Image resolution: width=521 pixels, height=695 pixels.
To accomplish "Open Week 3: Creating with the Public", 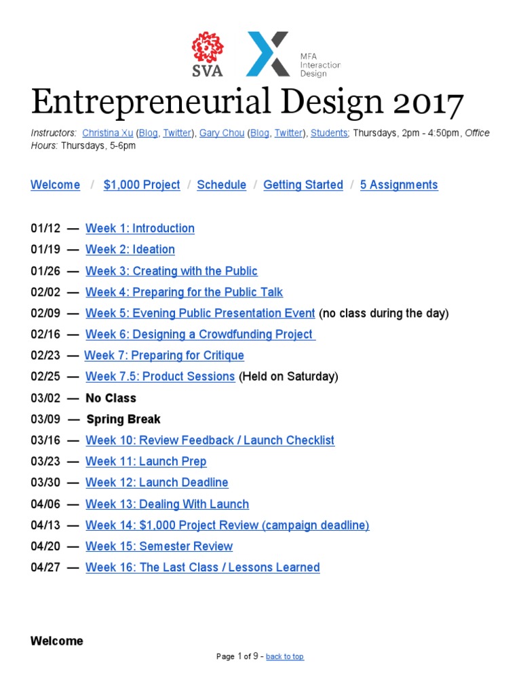I will coord(172,271).
